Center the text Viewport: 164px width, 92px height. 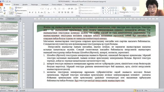point(62,12)
